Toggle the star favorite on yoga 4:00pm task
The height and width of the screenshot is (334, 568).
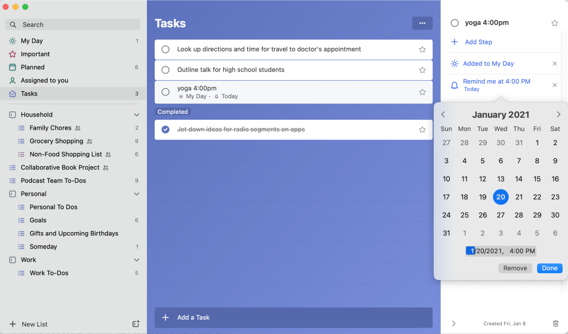[x=422, y=92]
